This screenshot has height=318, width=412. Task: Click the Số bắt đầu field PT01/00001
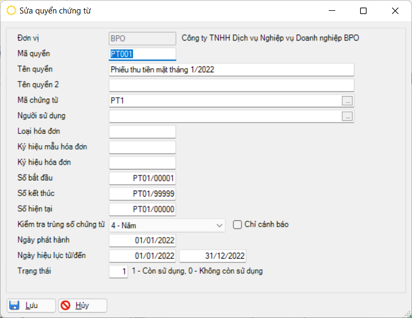point(143,179)
